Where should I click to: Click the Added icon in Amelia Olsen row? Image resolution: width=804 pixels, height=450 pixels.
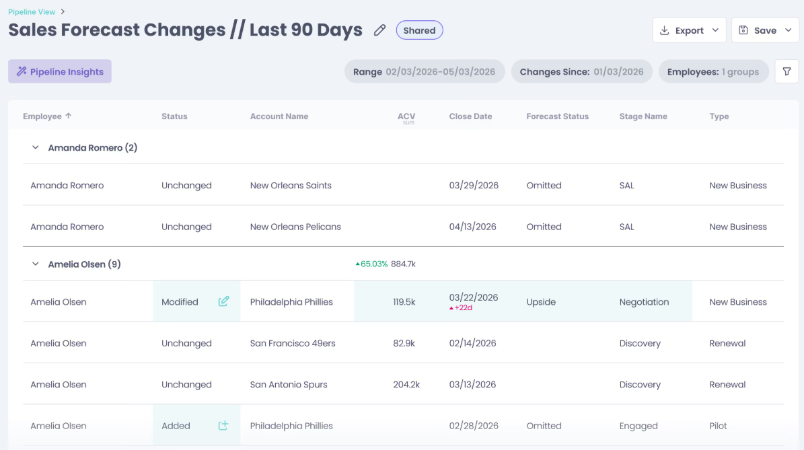coord(223,425)
